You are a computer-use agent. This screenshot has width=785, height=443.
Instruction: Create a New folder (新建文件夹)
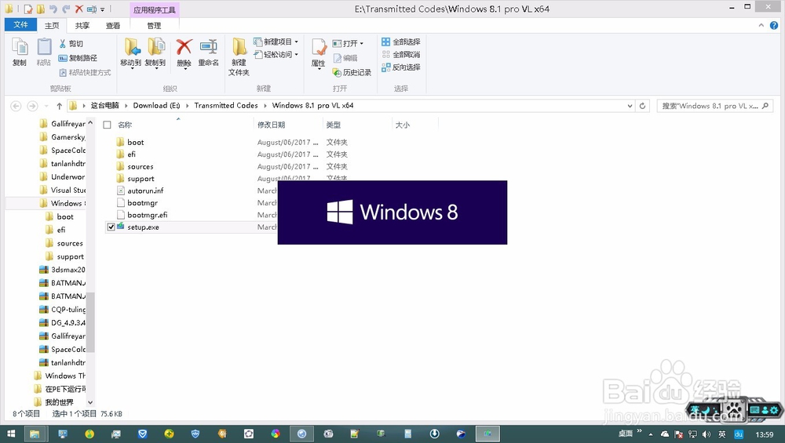(x=239, y=57)
